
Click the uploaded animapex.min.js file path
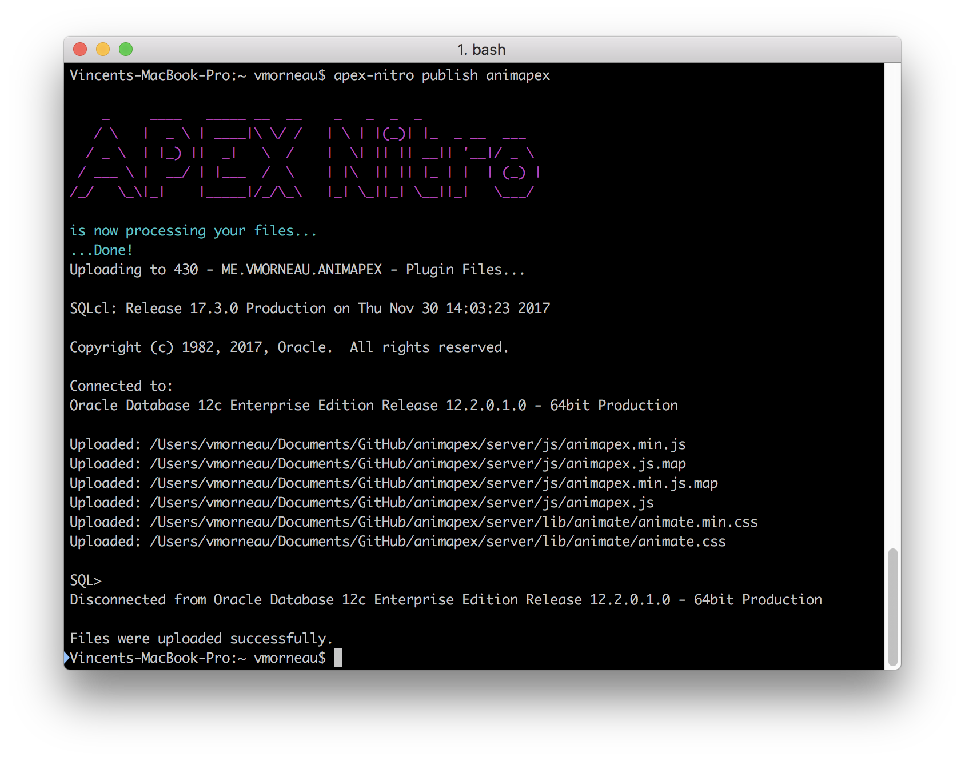(x=417, y=444)
